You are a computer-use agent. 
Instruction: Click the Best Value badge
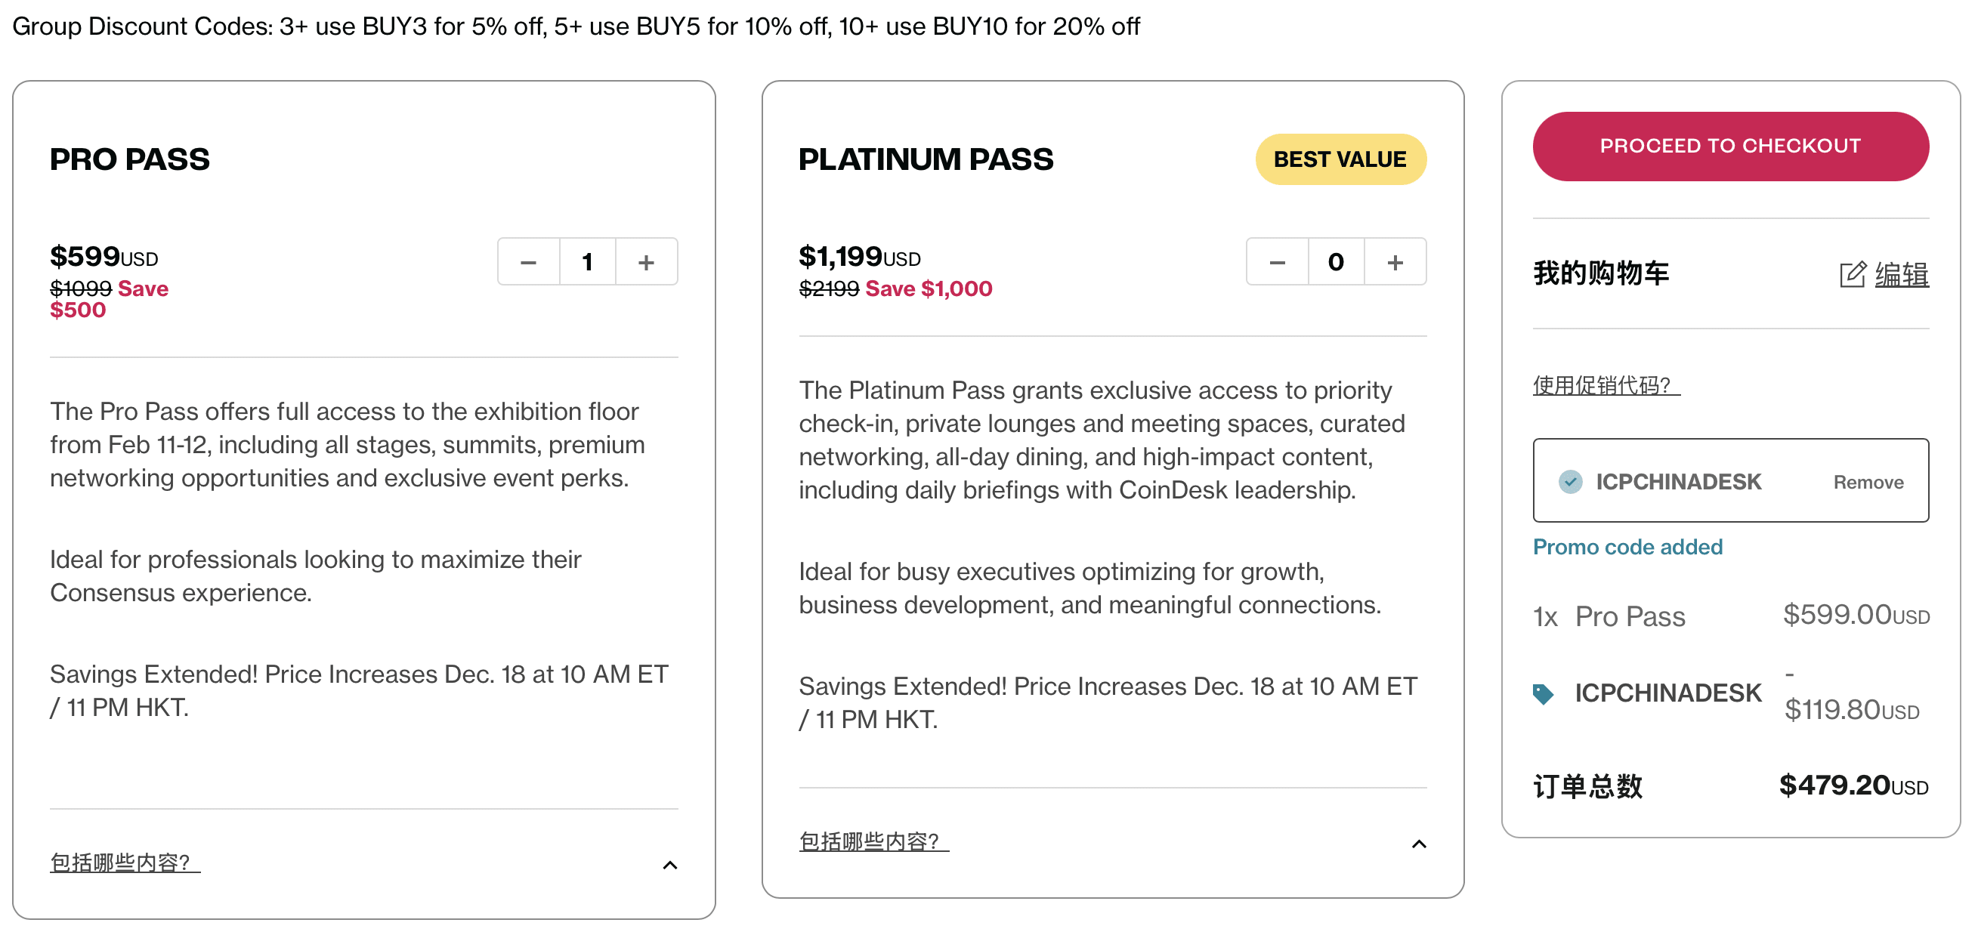pos(1340,159)
